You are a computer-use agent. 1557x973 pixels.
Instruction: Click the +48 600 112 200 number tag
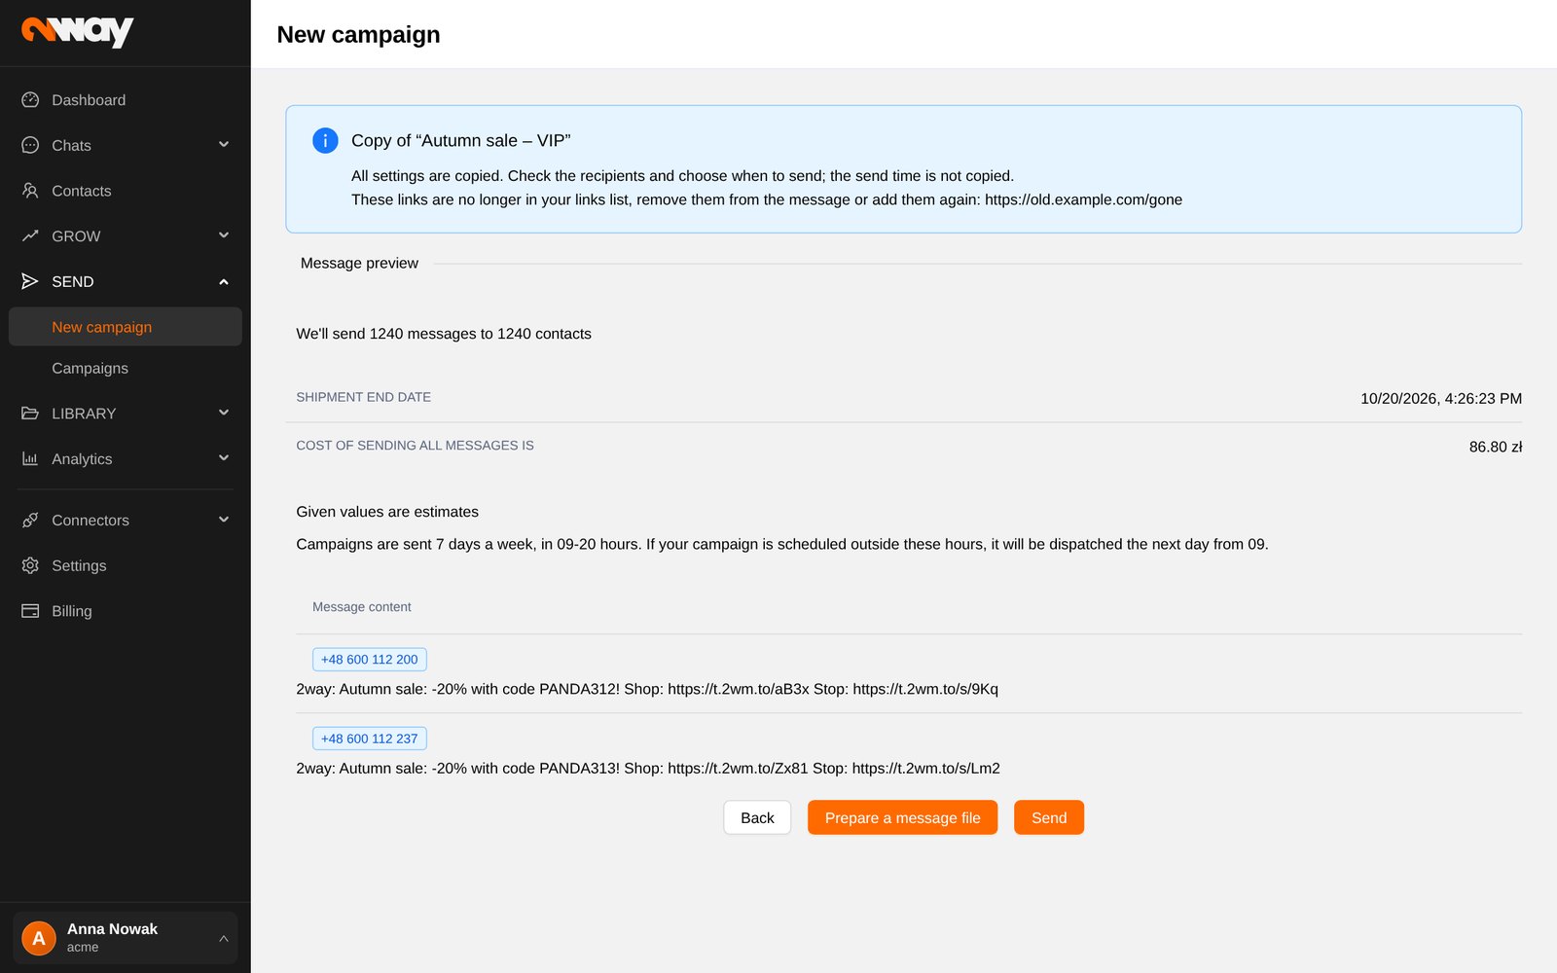pyautogui.click(x=370, y=660)
